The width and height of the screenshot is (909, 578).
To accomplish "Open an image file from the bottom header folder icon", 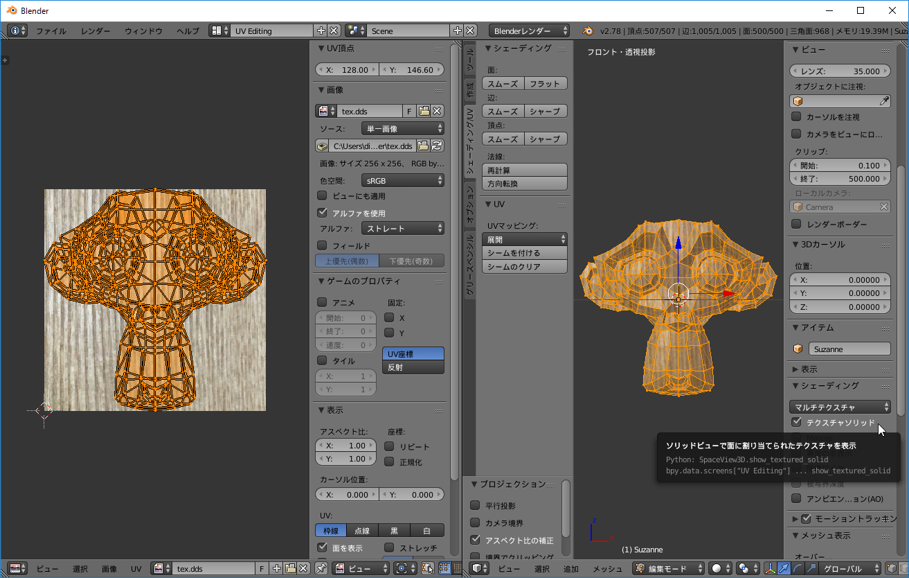I will [290, 568].
